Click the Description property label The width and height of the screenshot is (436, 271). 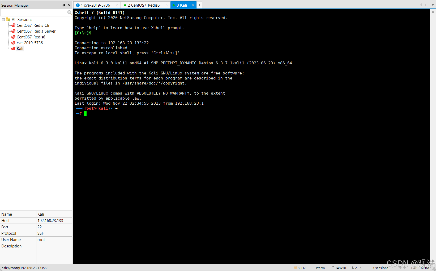click(11, 246)
